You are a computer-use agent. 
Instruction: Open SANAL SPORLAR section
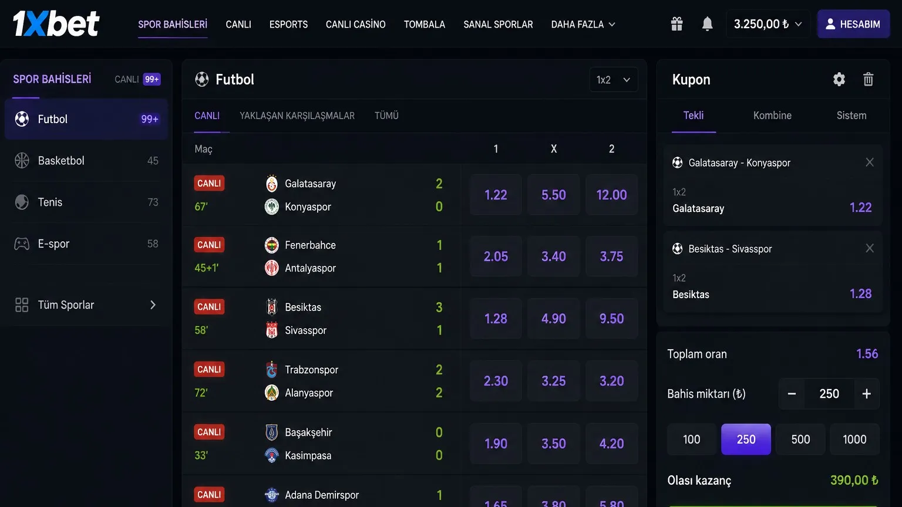(498, 24)
